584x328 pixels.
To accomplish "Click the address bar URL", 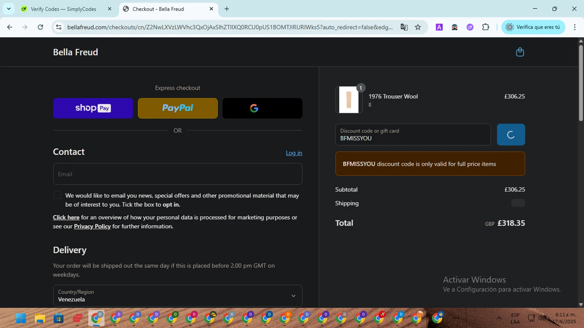I will click(x=230, y=27).
